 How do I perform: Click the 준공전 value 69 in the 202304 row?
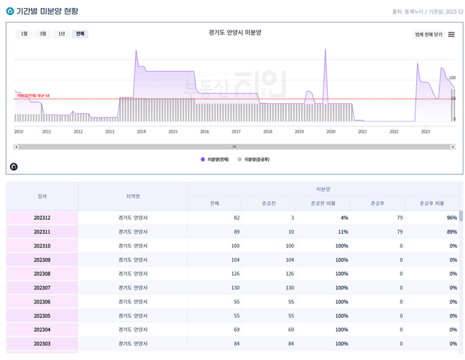[x=291, y=330]
